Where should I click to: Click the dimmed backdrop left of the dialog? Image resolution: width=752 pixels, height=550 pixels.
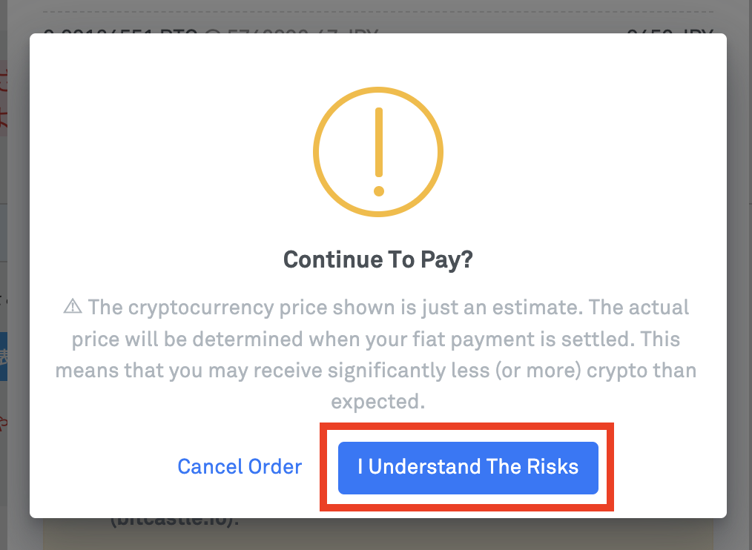point(19,288)
